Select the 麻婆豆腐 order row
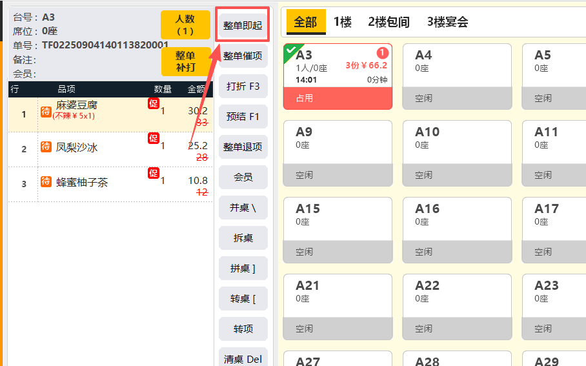The width and height of the screenshot is (586, 366). click(110, 114)
